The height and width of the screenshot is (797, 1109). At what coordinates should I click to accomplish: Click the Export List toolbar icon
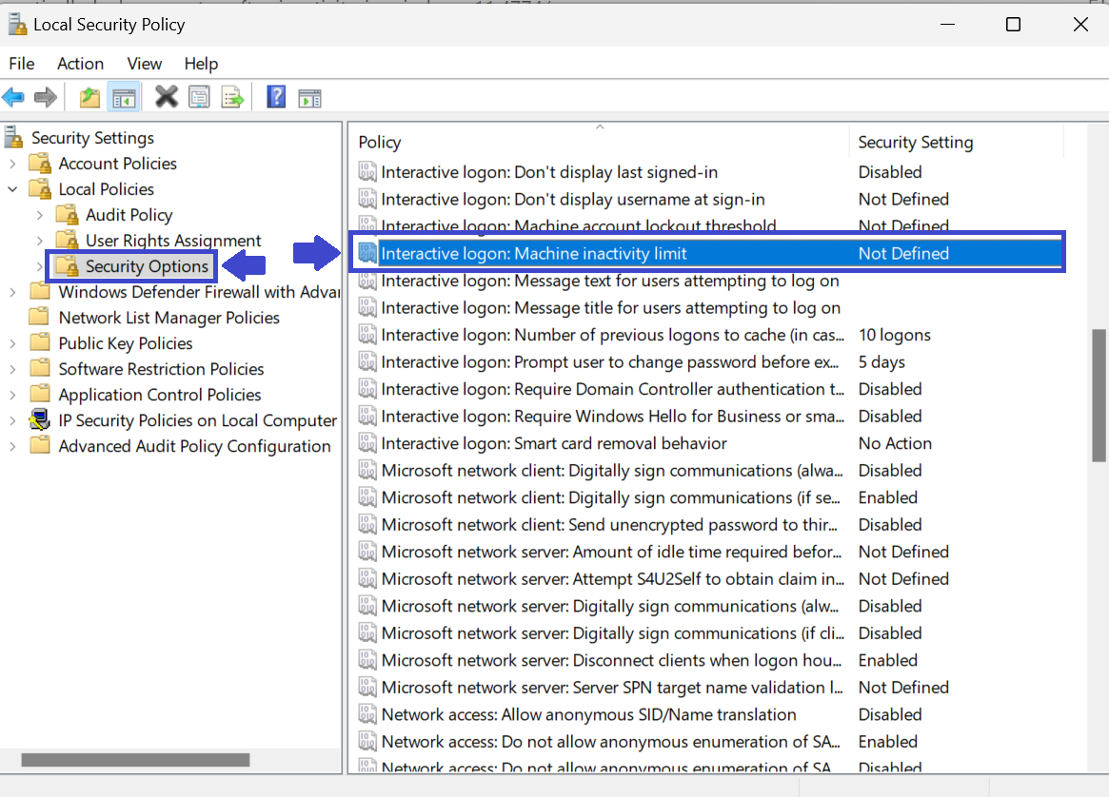tap(232, 97)
